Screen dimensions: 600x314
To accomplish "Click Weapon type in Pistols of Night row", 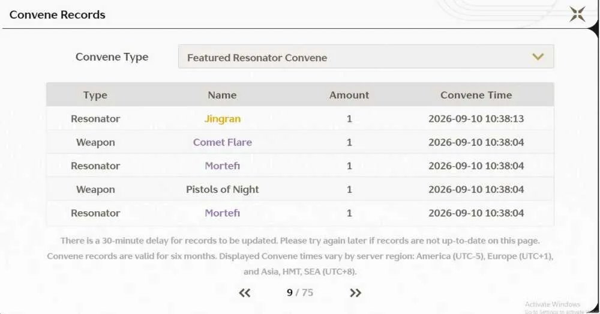I will 95,190.
